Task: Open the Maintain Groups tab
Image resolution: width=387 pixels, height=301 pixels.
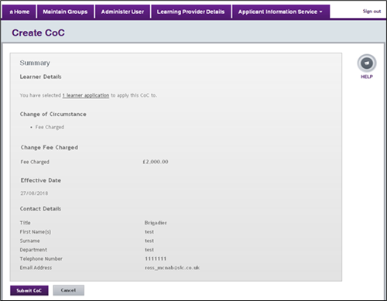Action: coord(65,12)
